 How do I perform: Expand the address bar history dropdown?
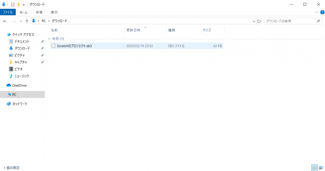pyautogui.click(x=254, y=21)
